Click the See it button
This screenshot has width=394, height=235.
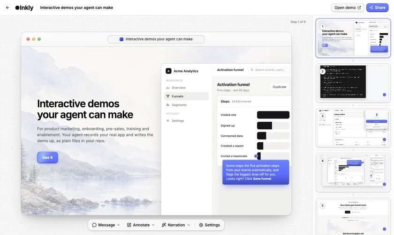[47, 157]
